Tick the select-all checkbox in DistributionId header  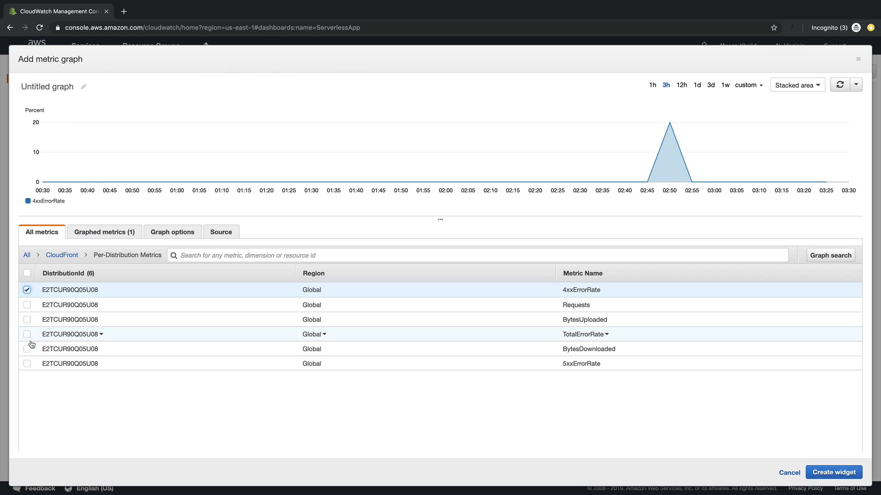click(x=27, y=273)
